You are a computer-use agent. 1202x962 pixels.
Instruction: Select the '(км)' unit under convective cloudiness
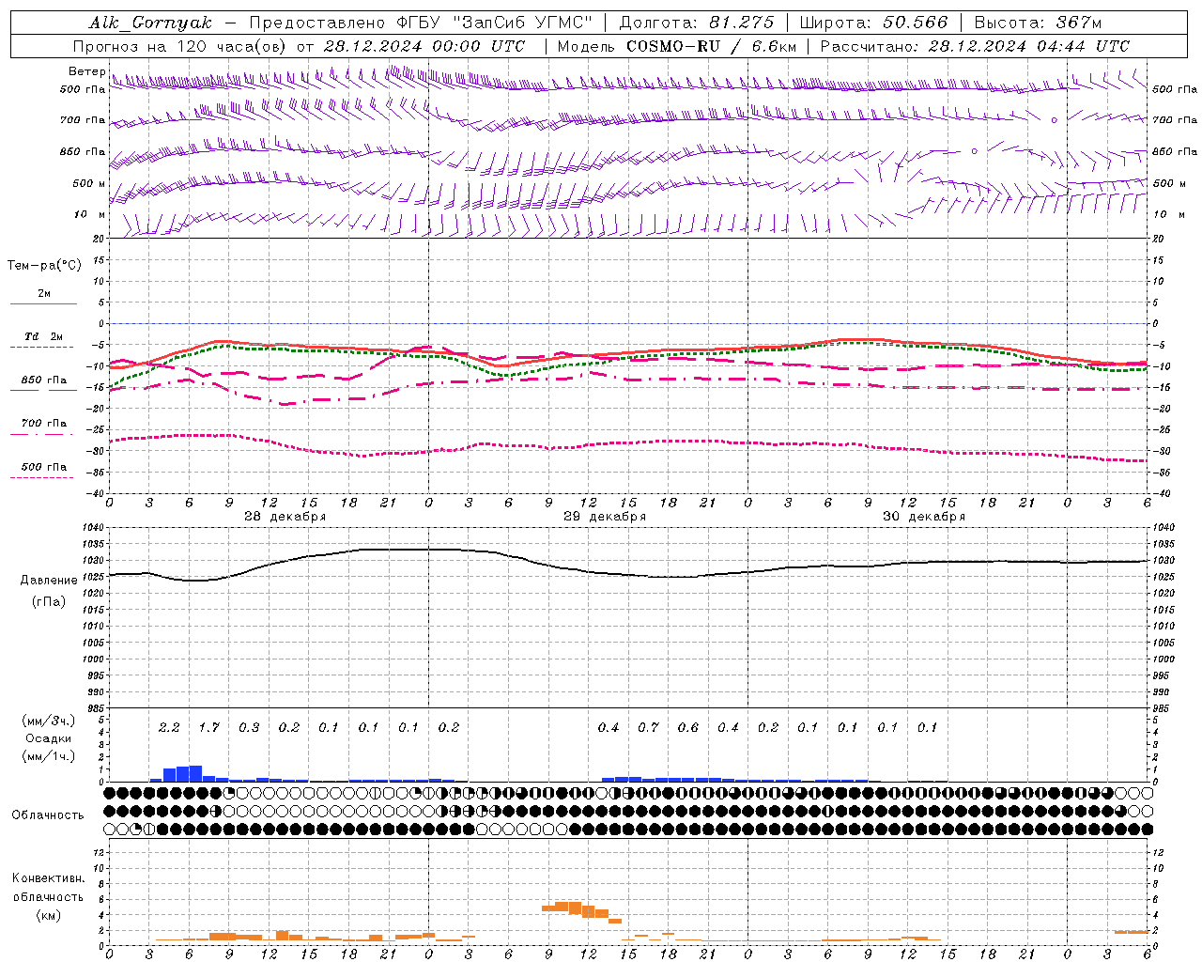click(x=49, y=915)
